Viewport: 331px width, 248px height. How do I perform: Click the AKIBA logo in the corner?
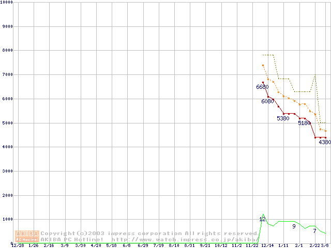pos(27,236)
